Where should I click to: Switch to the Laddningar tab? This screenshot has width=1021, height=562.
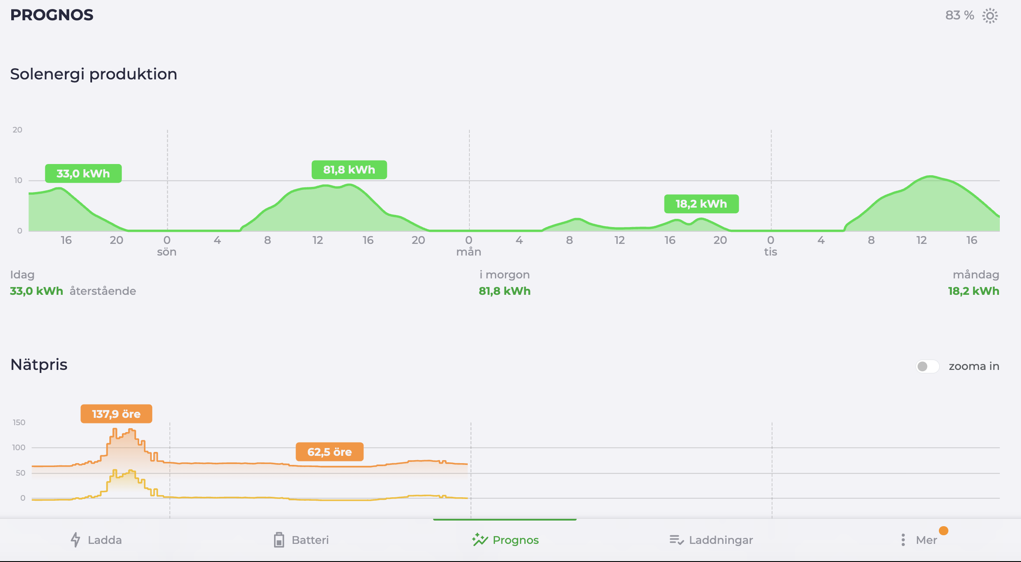coord(711,540)
